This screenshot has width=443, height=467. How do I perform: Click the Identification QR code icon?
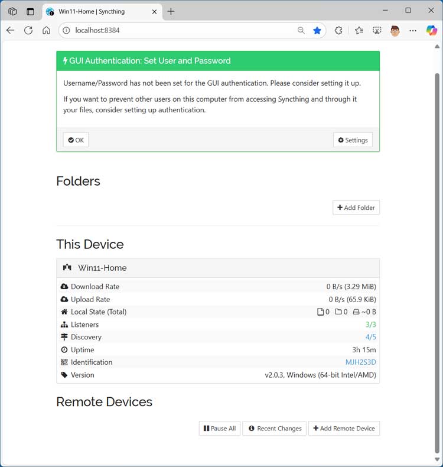tap(64, 362)
